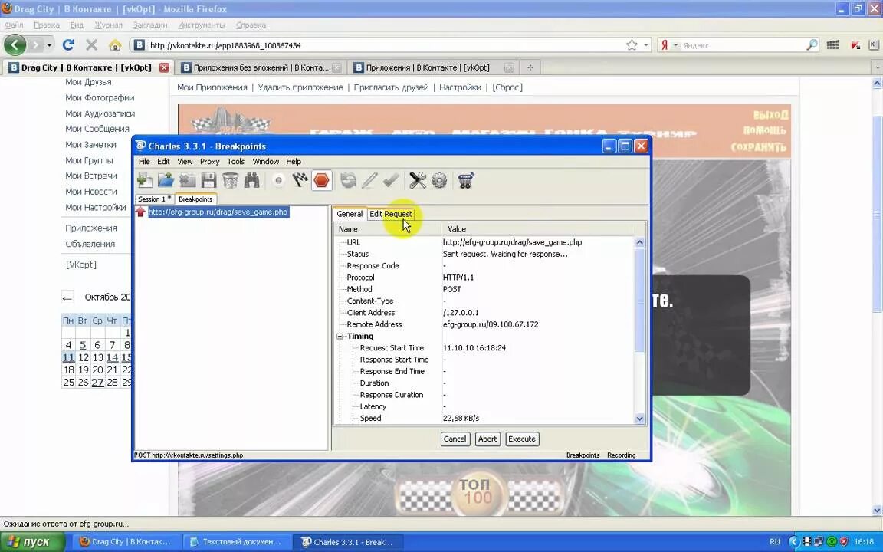Open Charles Edit menu
The width and height of the screenshot is (883, 552).
tap(163, 161)
